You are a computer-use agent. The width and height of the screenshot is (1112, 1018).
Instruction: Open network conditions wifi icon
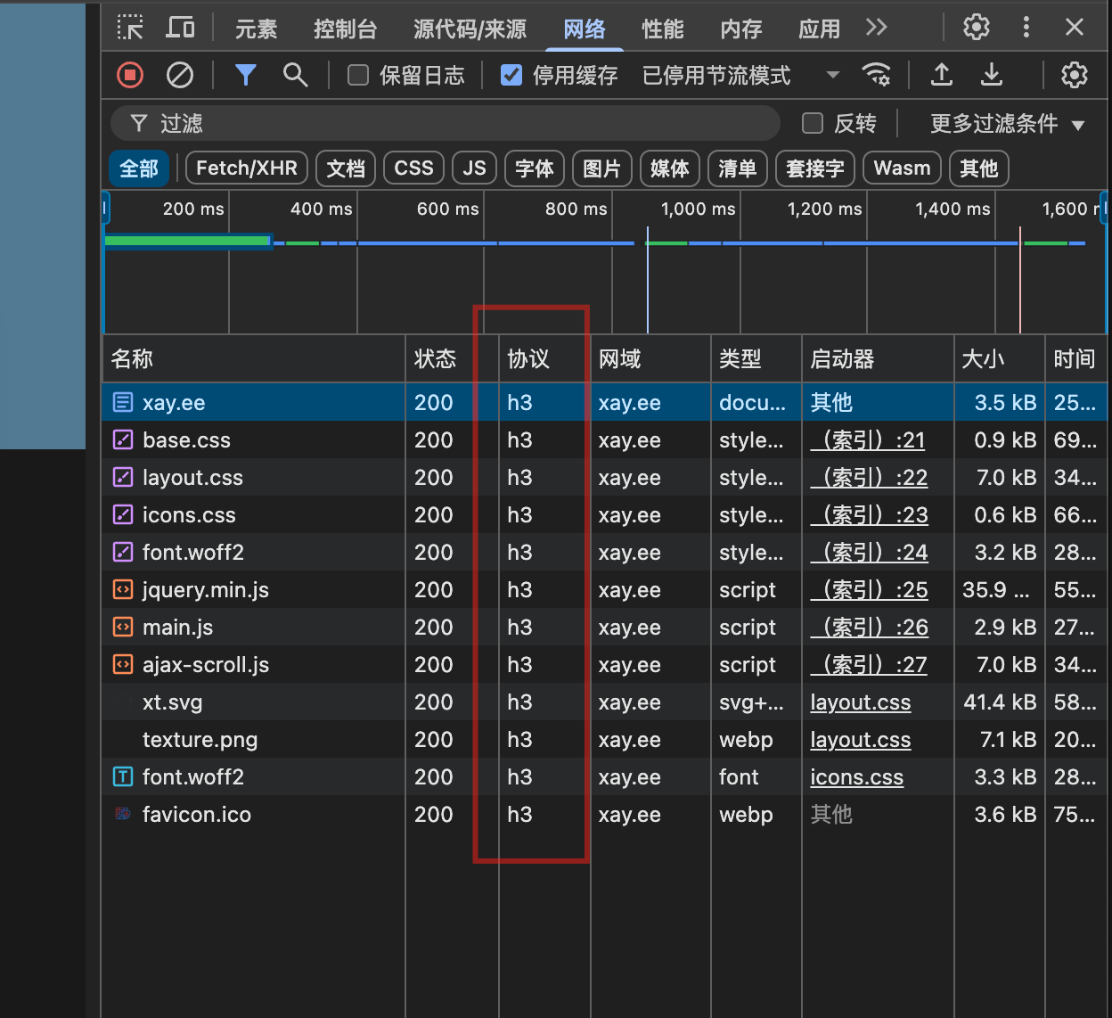click(x=876, y=75)
